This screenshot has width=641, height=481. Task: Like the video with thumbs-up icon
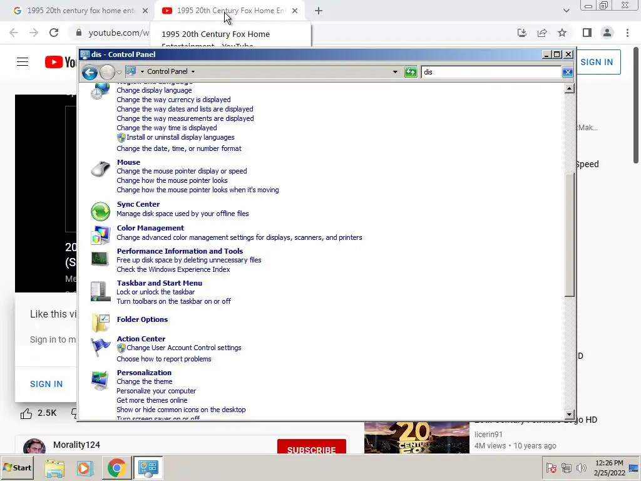[x=26, y=413]
